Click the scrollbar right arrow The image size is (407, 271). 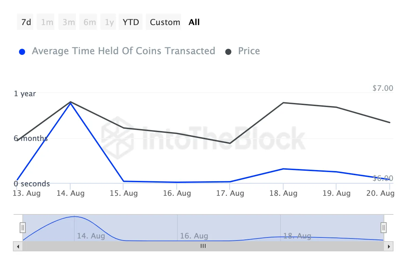tap(389, 246)
